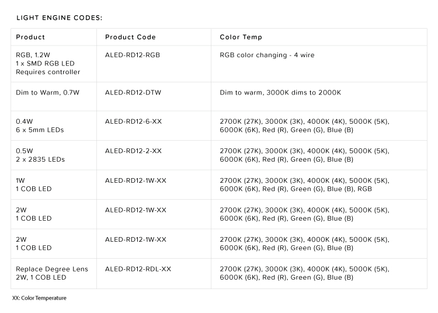Click the "2 x 2835 LEDs" product cell
Viewport: 438px width, 313px height.
(x=40, y=159)
